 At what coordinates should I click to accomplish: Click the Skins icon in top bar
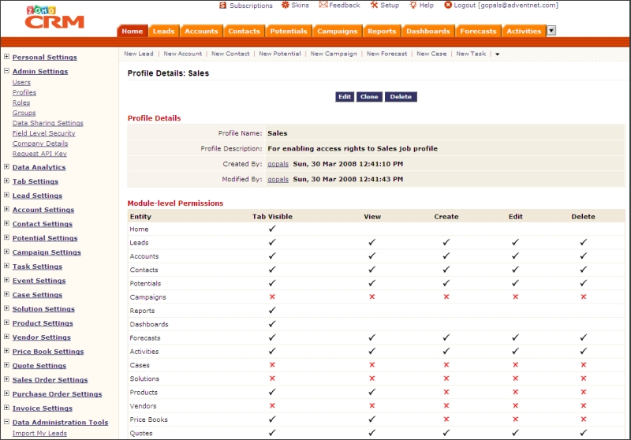[285, 6]
